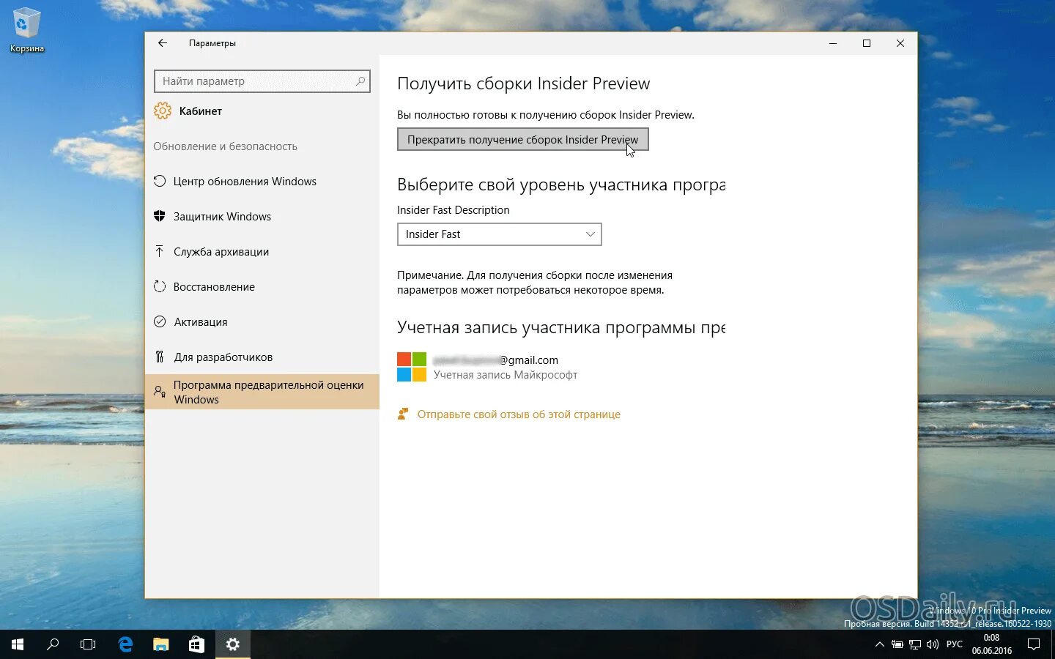This screenshot has height=659, width=1055.
Task: Select Служба архивации in the sidebar
Action: coord(262,252)
